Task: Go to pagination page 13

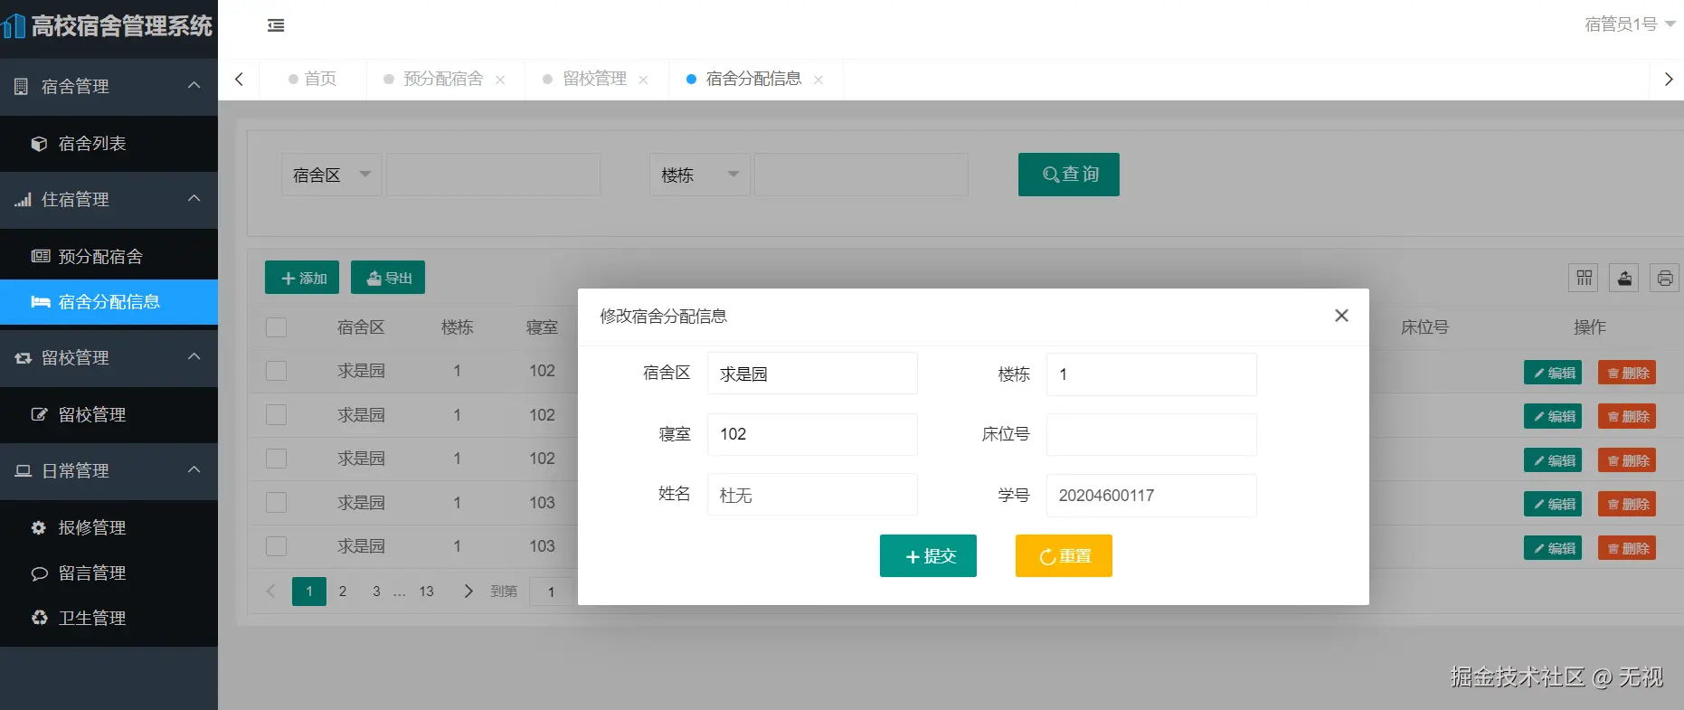Action: [x=426, y=592]
